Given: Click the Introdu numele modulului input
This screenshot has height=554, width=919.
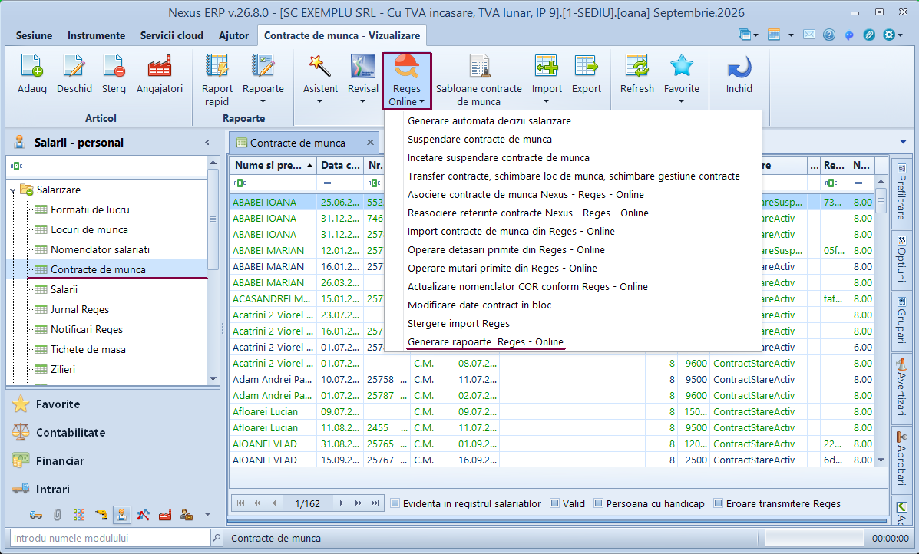Looking at the screenshot, I should [x=111, y=538].
